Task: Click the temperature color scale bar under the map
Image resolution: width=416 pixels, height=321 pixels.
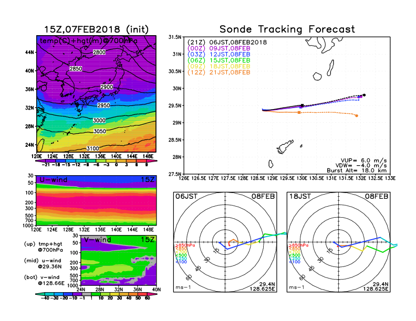Action: pyautogui.click(x=96, y=160)
